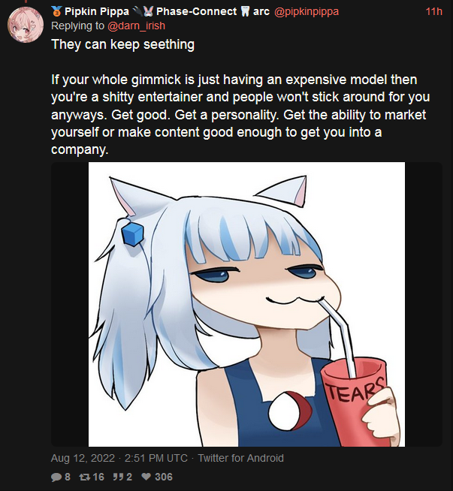Viewport: 453px width, 491px height.
Task: Click the comment bubble reply icon
Action: click(56, 477)
